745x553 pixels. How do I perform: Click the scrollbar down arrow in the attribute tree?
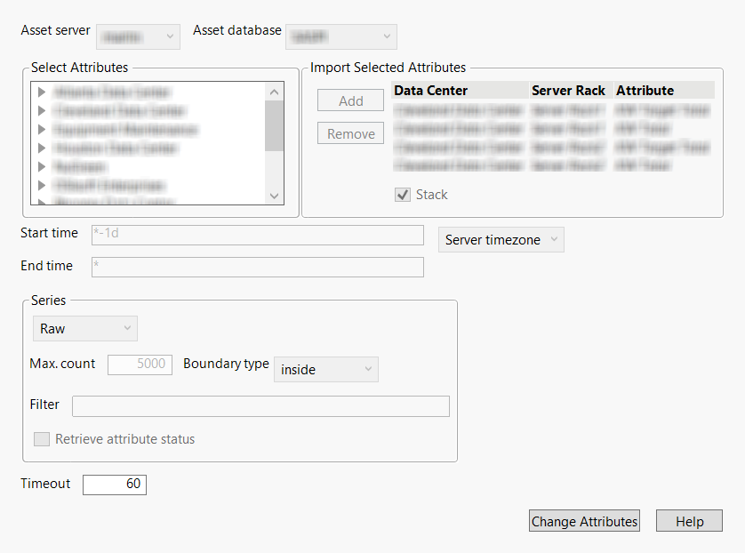coord(274,196)
